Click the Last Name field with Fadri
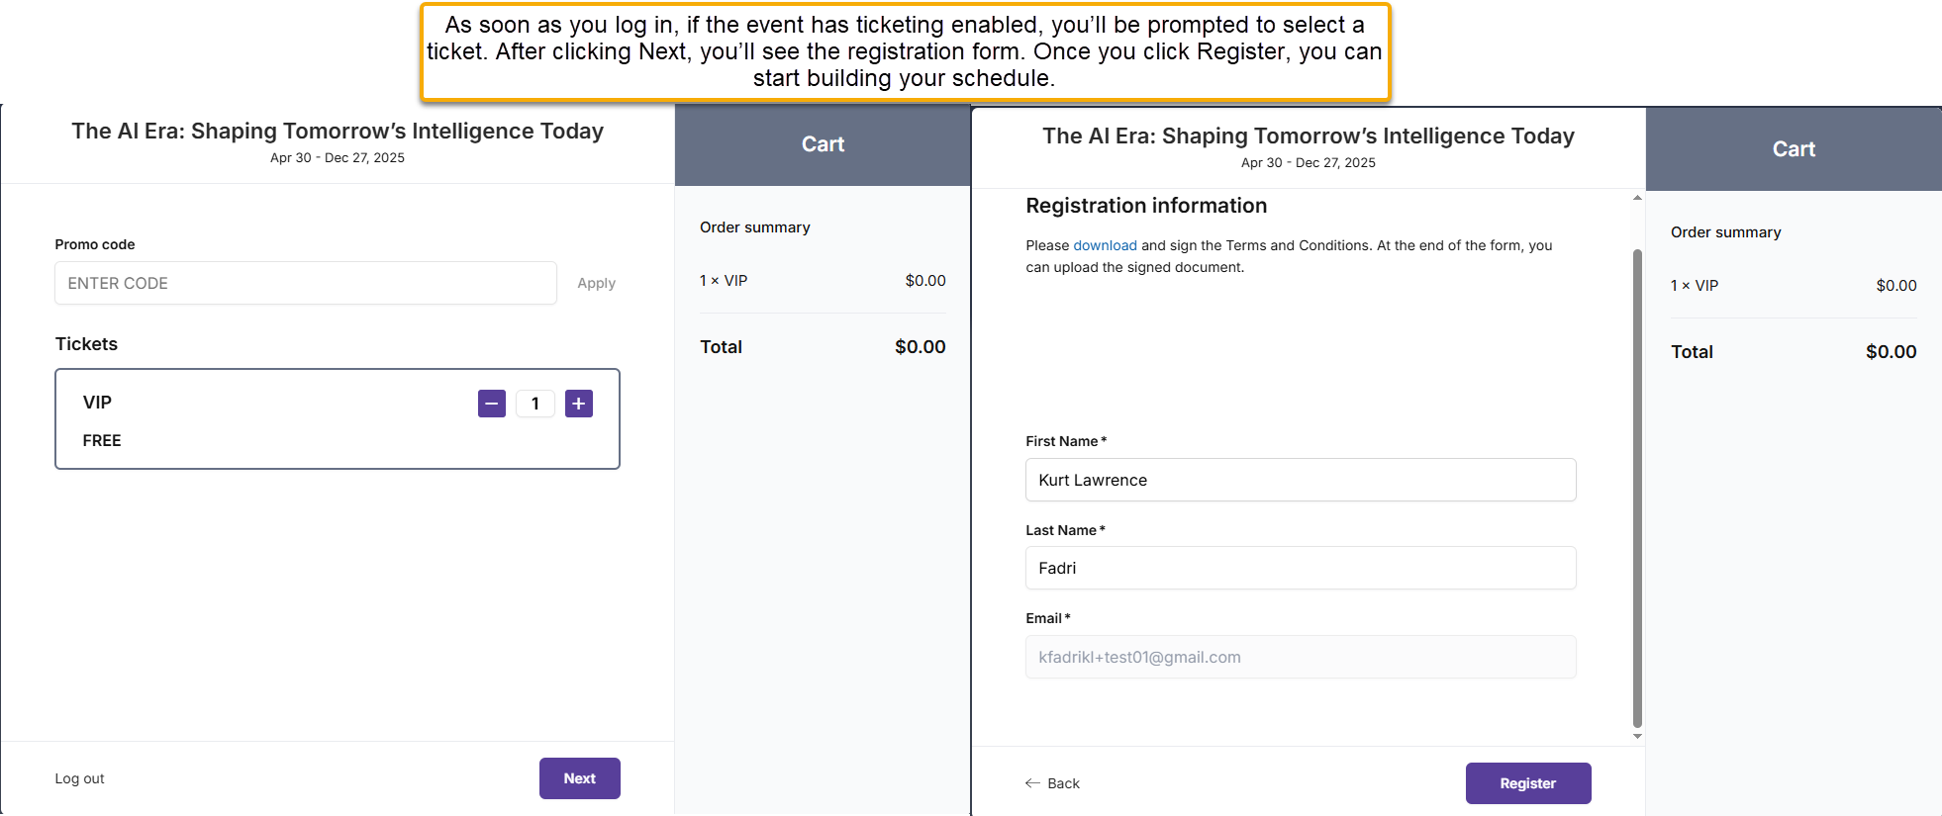The width and height of the screenshot is (1942, 816). click(1301, 568)
